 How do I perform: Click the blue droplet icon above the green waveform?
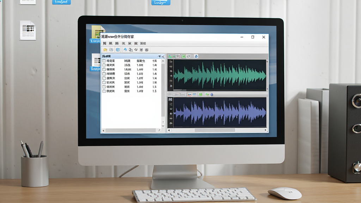click(196, 56)
